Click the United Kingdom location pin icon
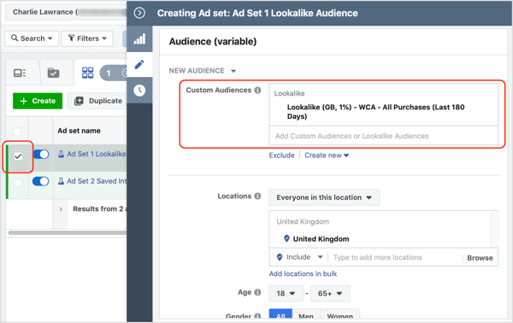513x323 pixels. click(286, 238)
